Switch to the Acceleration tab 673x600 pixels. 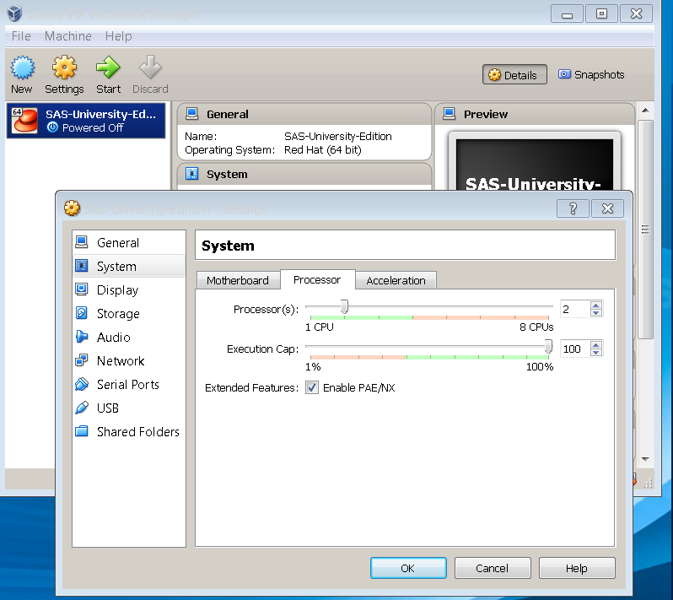click(396, 280)
